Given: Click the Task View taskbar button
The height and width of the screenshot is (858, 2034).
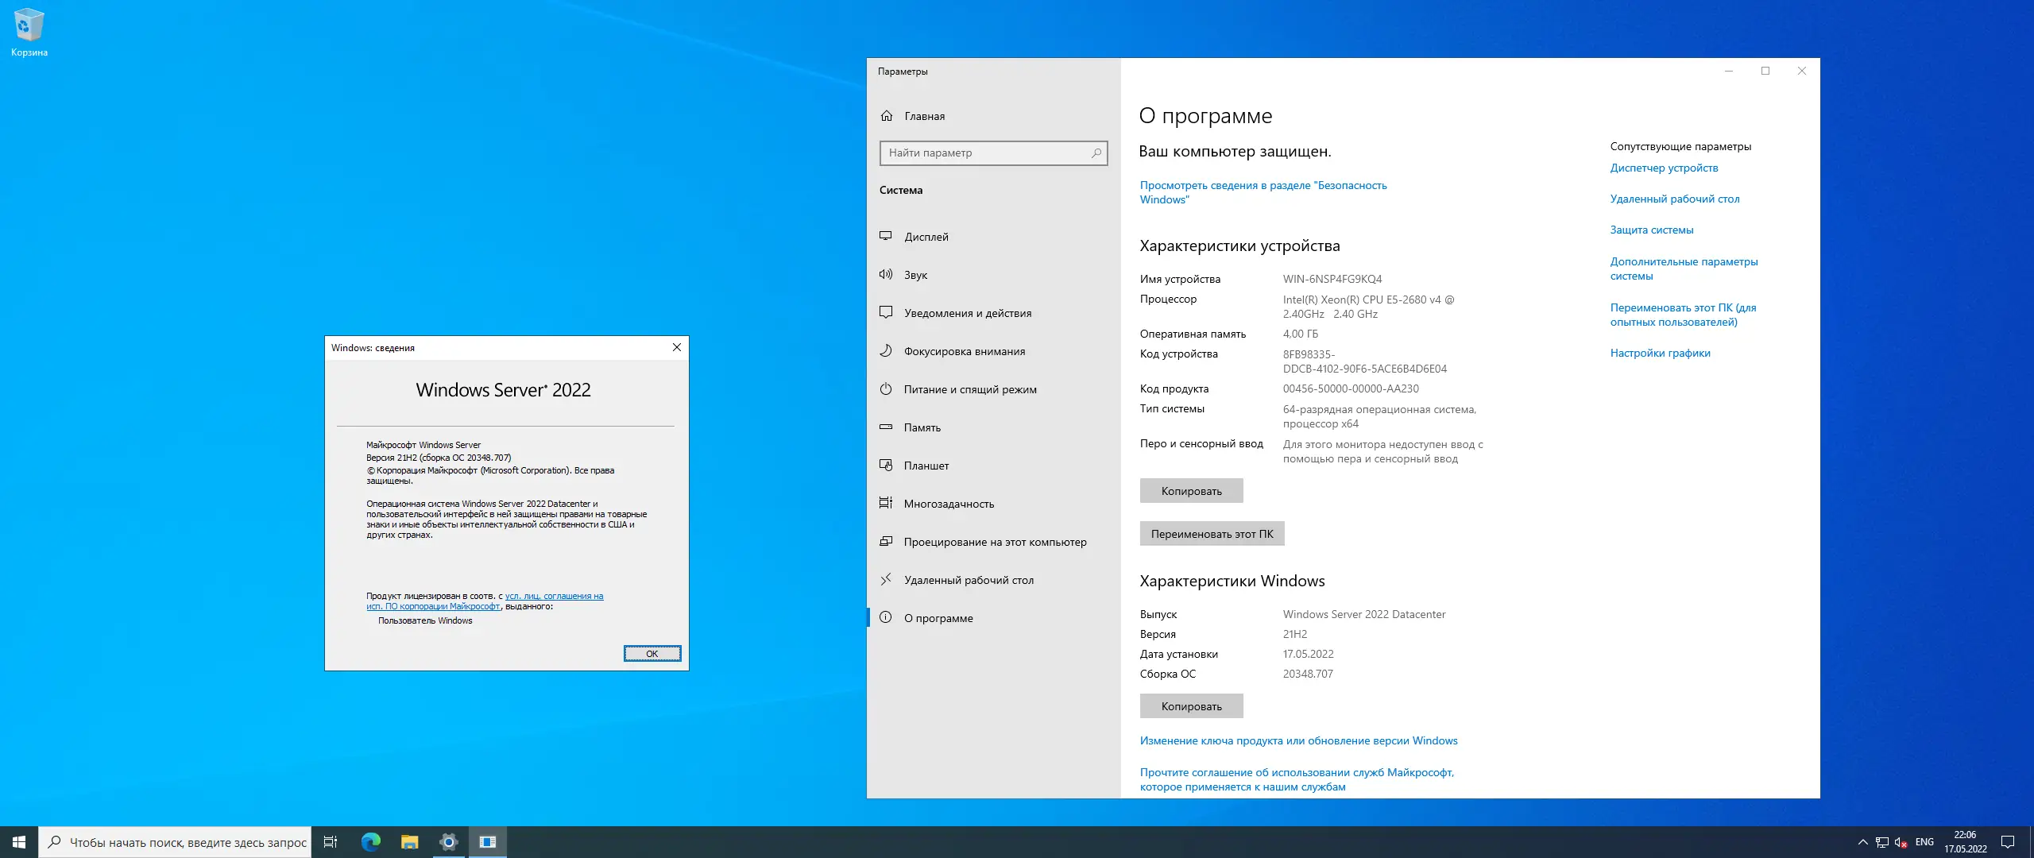Looking at the screenshot, I should click(x=331, y=842).
